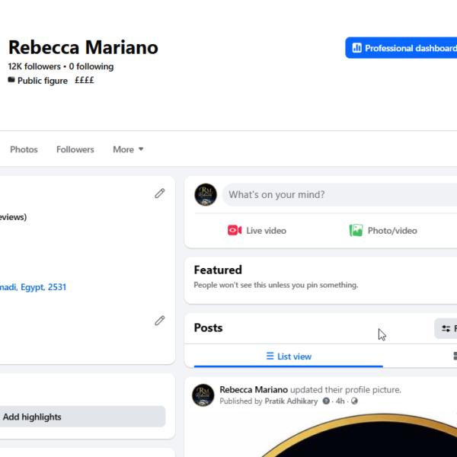The image size is (457, 457).
Task: Click the Professional dashboard chart icon
Action: 356,48
